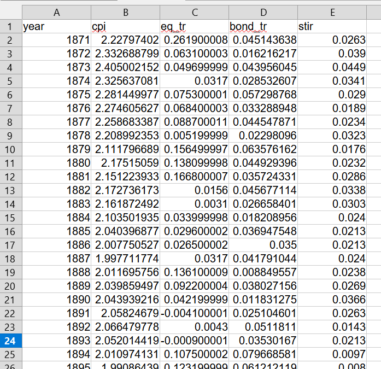This screenshot has height=369, width=381.
Task: Select stir value 0.0176
Action: (x=332, y=149)
